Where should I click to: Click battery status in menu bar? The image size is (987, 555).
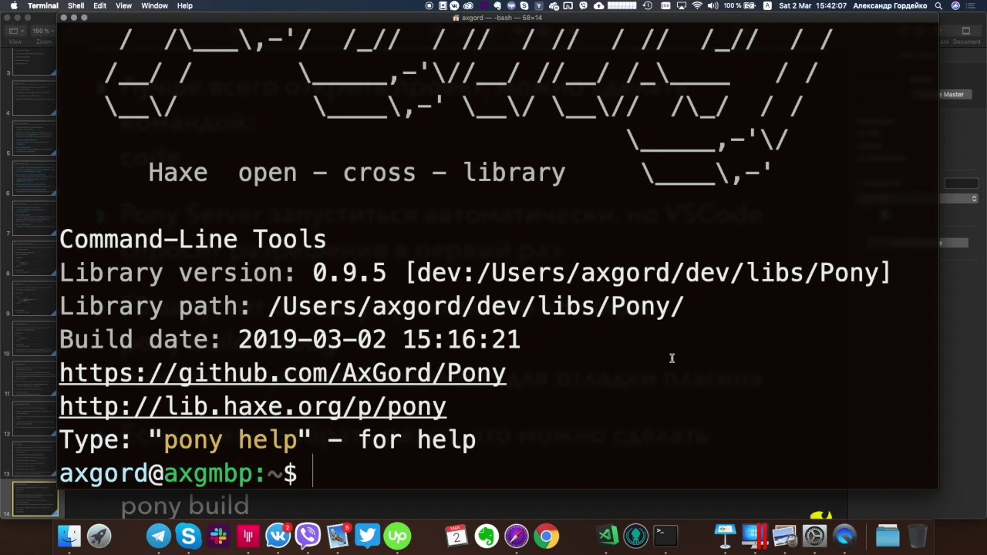click(740, 5)
